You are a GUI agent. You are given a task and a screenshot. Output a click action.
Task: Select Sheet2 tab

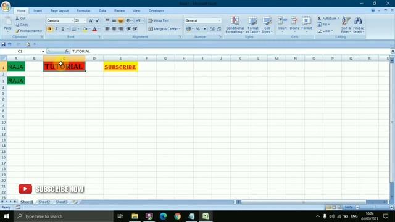coord(44,202)
